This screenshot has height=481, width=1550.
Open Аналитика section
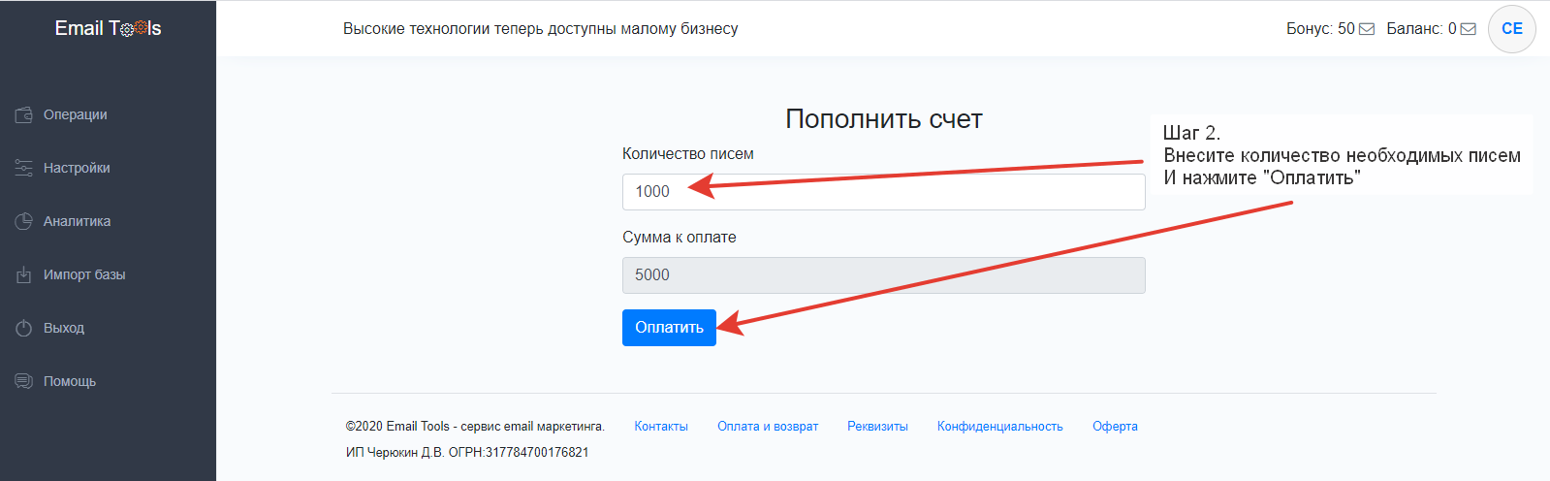coord(77,222)
